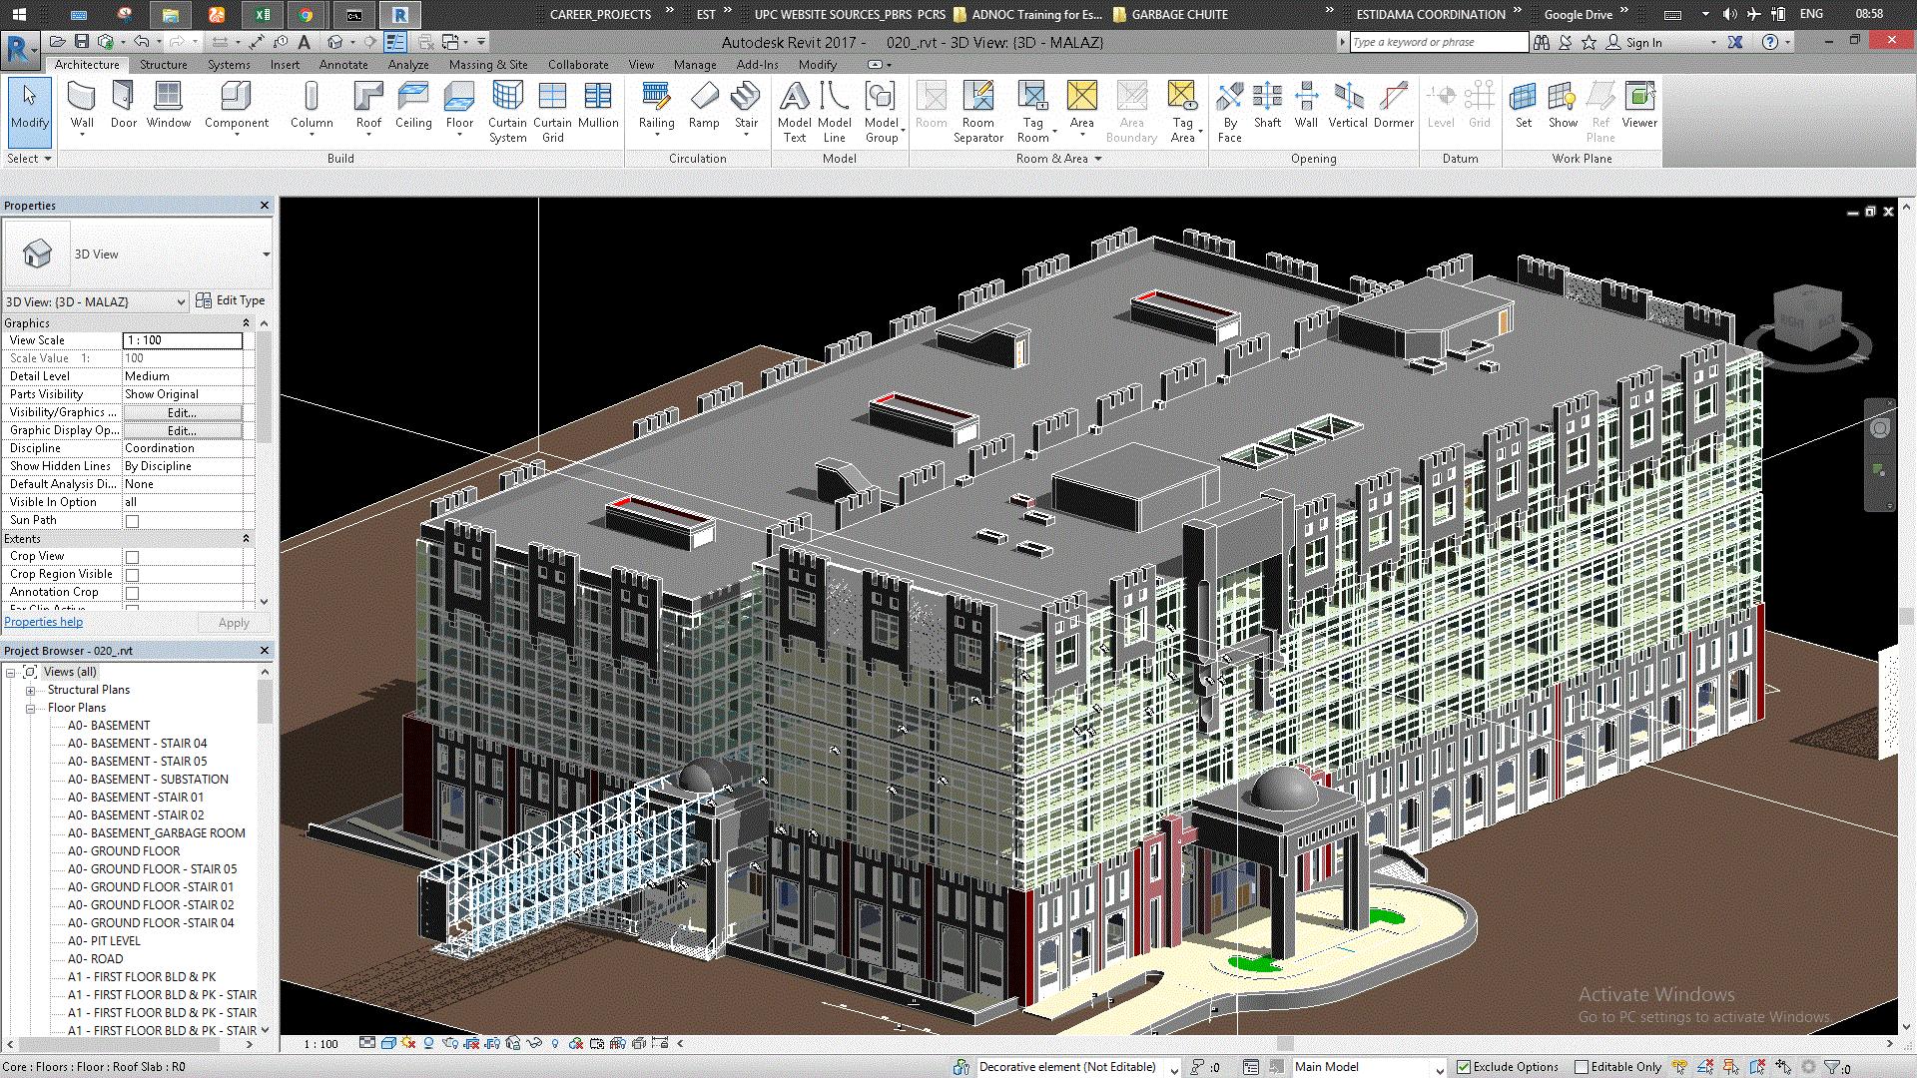The width and height of the screenshot is (1917, 1078).
Task: Toggle the Crop View checkbox
Action: pos(132,557)
